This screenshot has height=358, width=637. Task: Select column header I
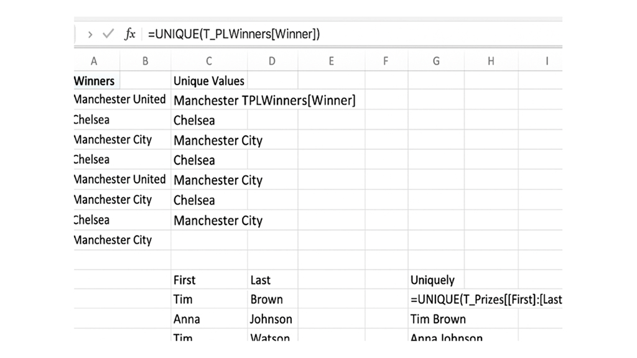546,61
